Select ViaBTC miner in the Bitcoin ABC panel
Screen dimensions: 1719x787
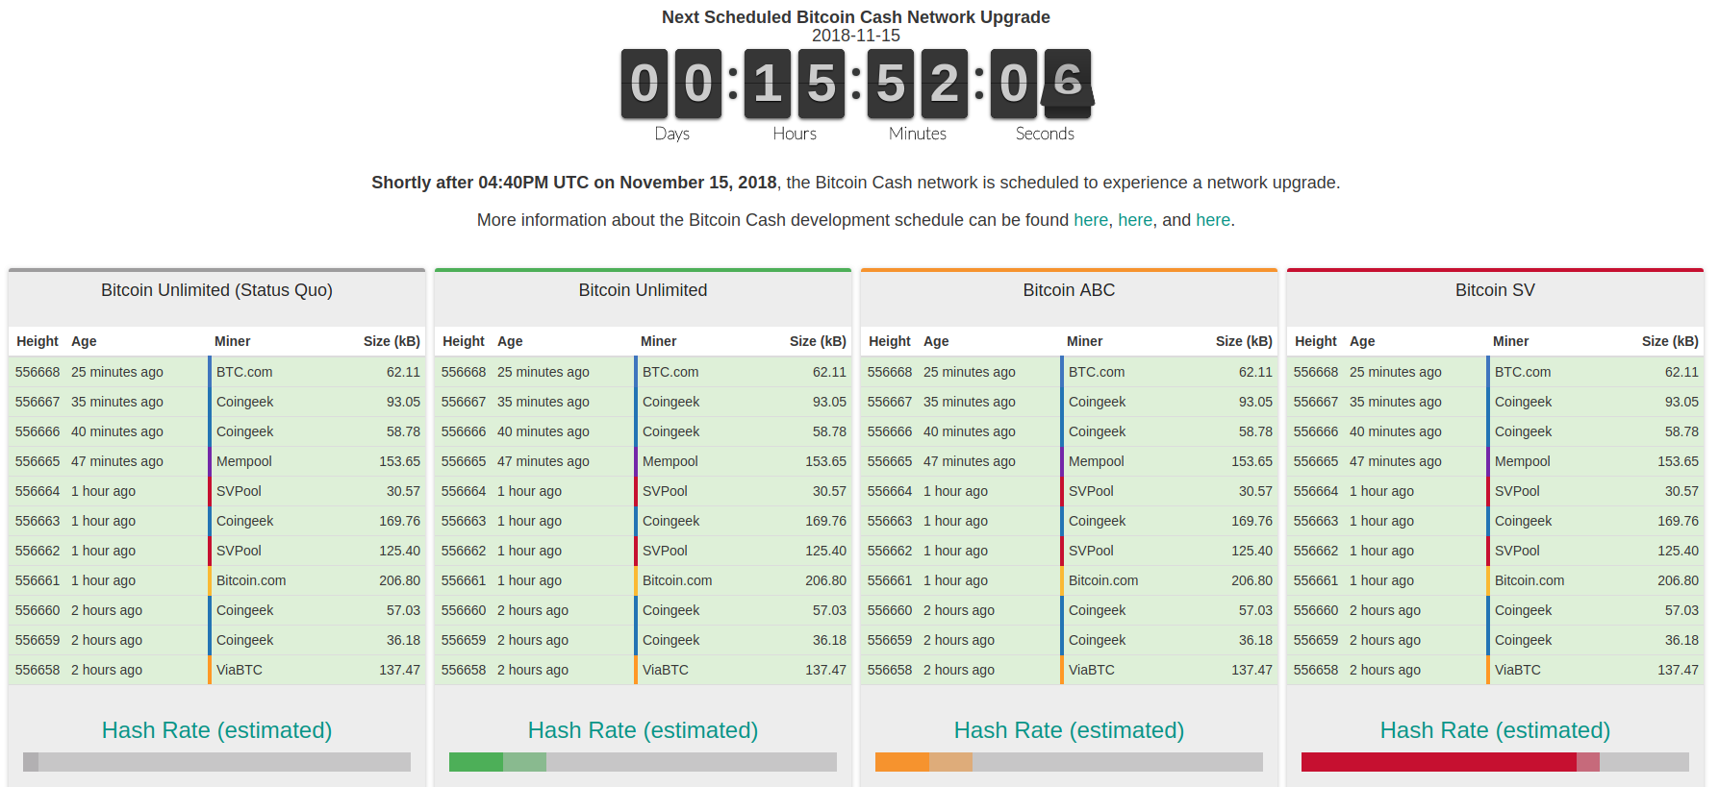click(1092, 670)
